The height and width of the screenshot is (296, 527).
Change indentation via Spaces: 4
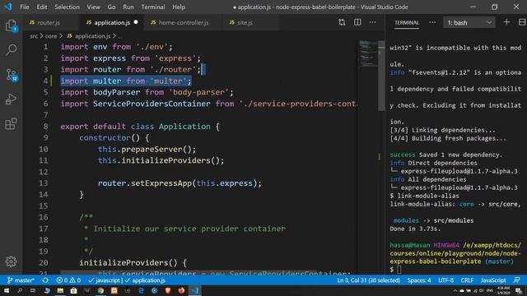tap(419, 280)
